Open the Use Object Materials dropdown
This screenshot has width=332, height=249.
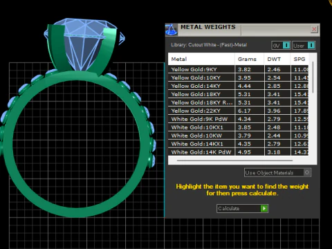tap(277, 172)
